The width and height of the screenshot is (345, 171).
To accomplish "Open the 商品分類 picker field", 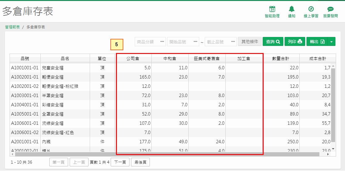I will click(150, 42).
